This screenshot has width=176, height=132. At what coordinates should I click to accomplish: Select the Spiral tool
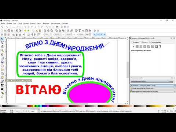coord(2,74)
